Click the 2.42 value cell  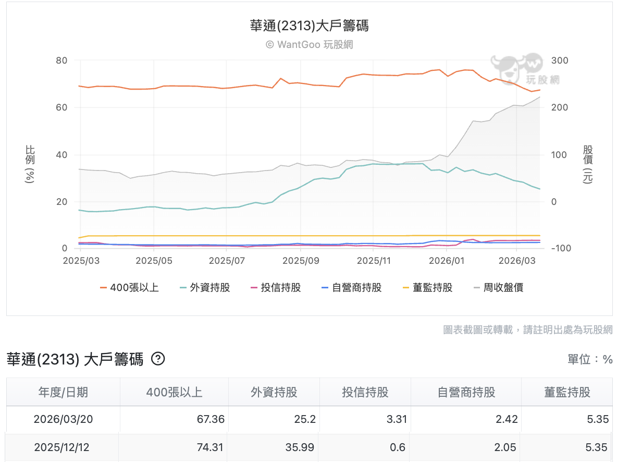coord(466,419)
